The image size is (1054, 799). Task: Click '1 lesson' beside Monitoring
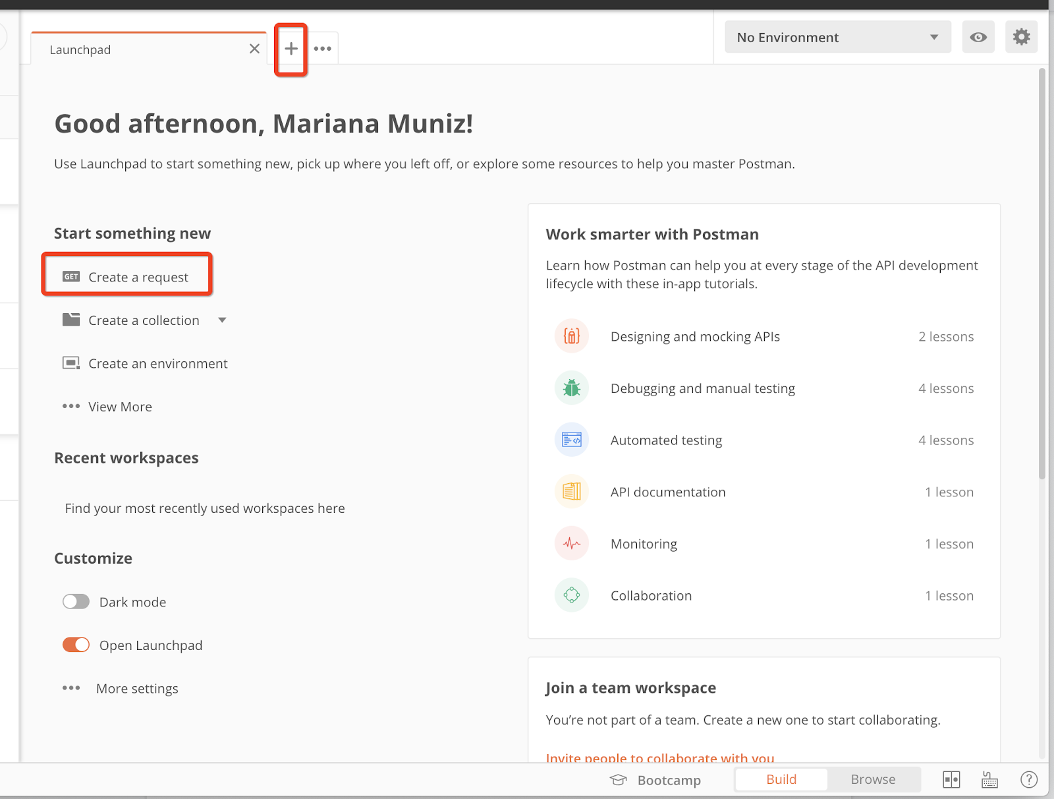click(949, 544)
